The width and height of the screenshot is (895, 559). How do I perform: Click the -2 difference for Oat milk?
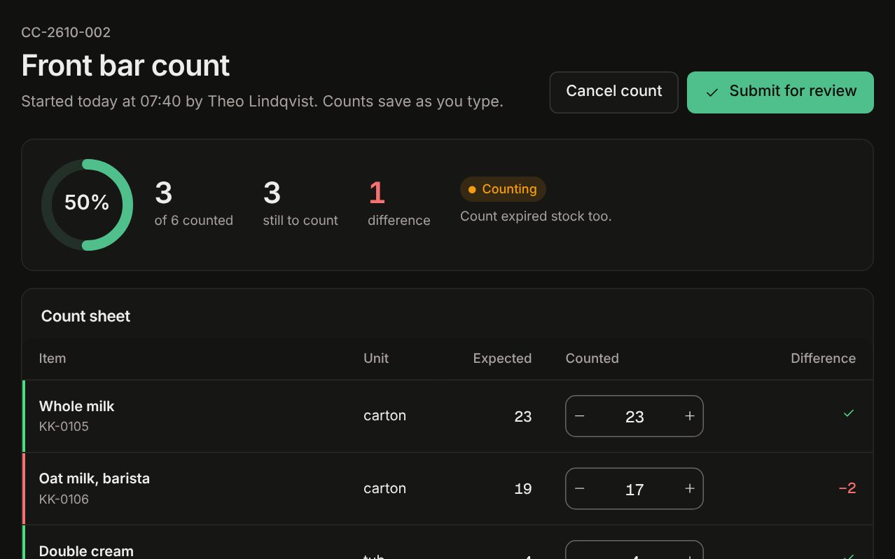[847, 488]
